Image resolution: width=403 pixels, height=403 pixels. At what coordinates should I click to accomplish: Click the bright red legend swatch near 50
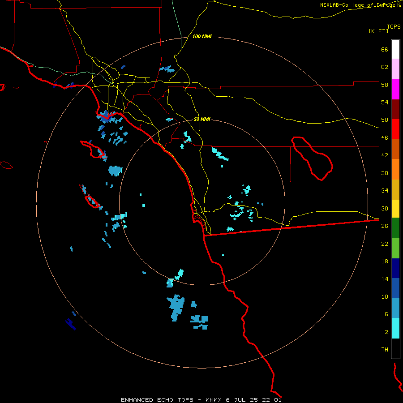[395, 129]
